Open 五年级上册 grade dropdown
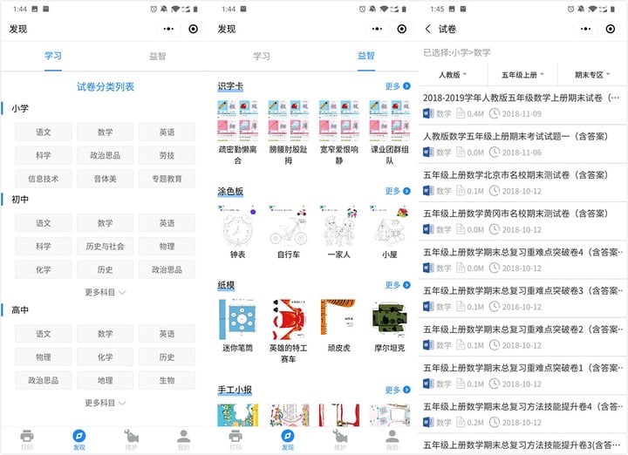 click(x=522, y=75)
